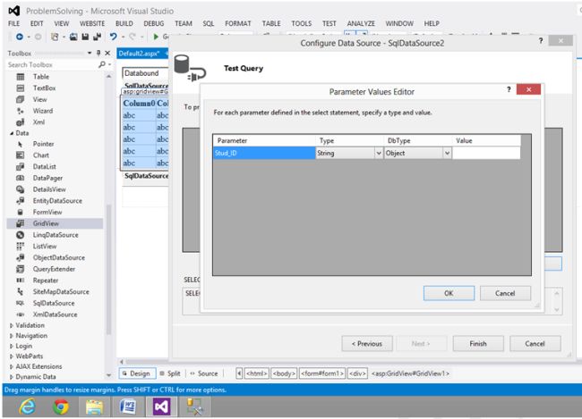Click the Start debugging play icon
Image resolution: width=582 pixels, height=419 pixels.
[156, 37]
